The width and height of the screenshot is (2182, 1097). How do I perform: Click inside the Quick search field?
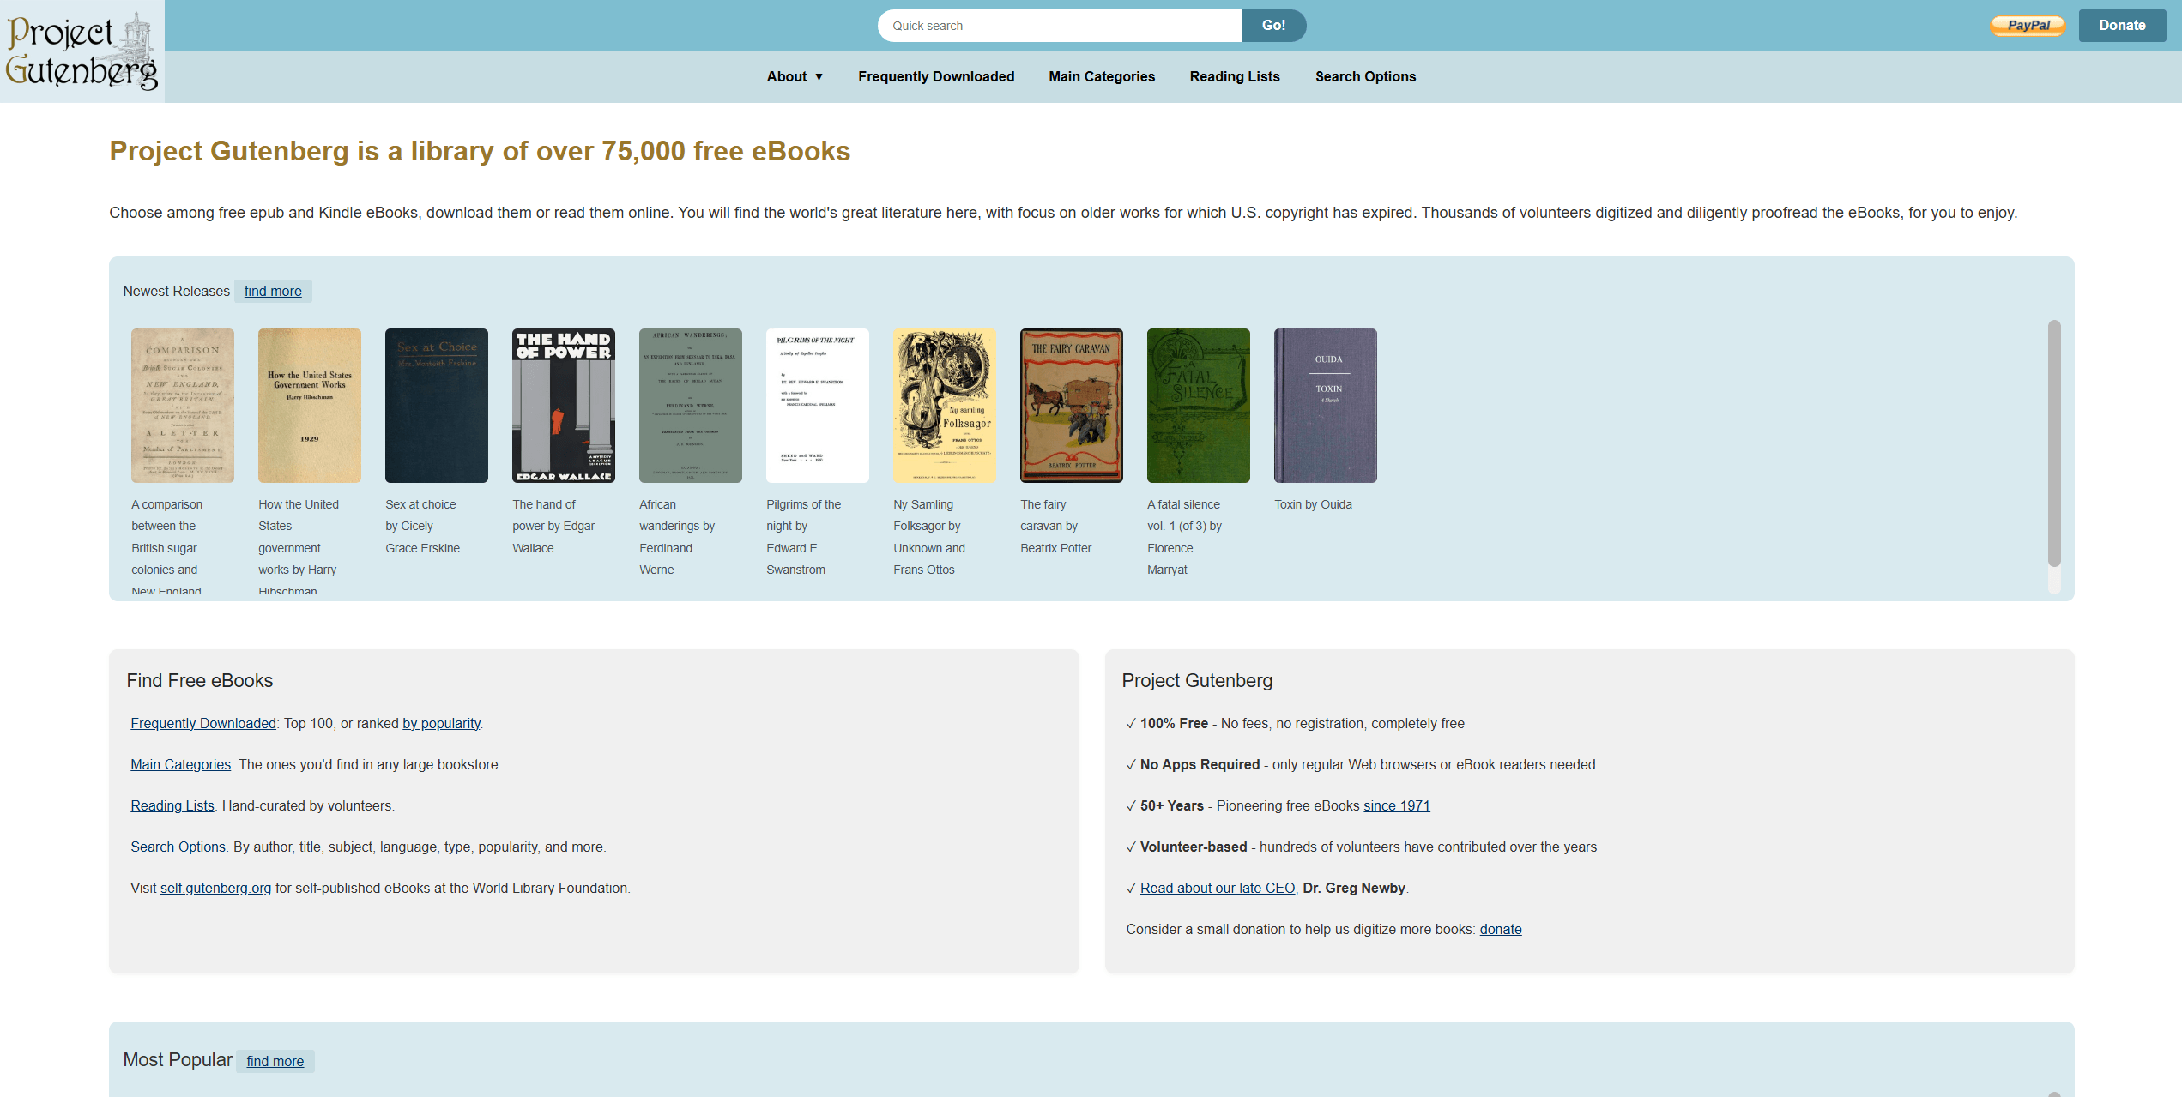(1059, 25)
